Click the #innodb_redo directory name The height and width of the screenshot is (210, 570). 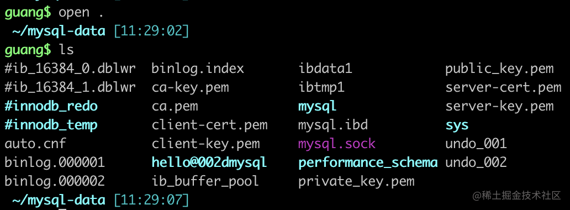pos(51,107)
